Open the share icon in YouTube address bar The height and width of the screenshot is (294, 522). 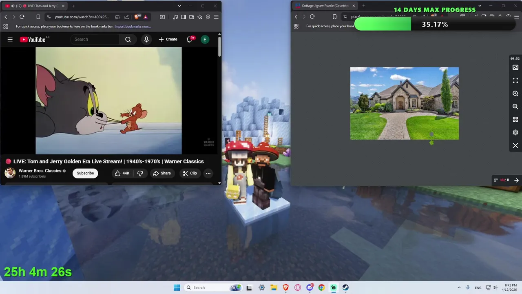click(x=126, y=17)
